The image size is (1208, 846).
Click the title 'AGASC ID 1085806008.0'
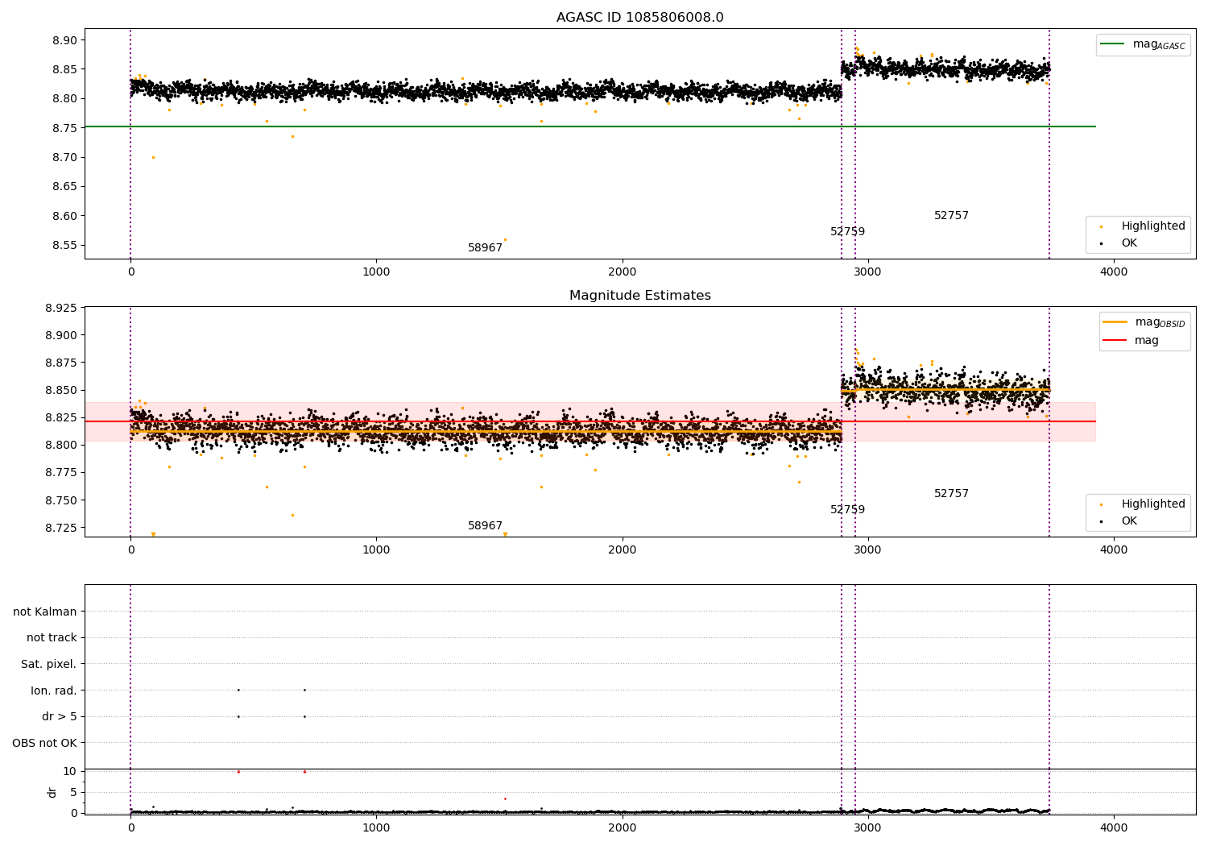click(639, 18)
